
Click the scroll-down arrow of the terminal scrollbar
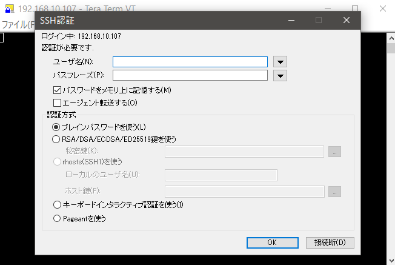click(391, 260)
